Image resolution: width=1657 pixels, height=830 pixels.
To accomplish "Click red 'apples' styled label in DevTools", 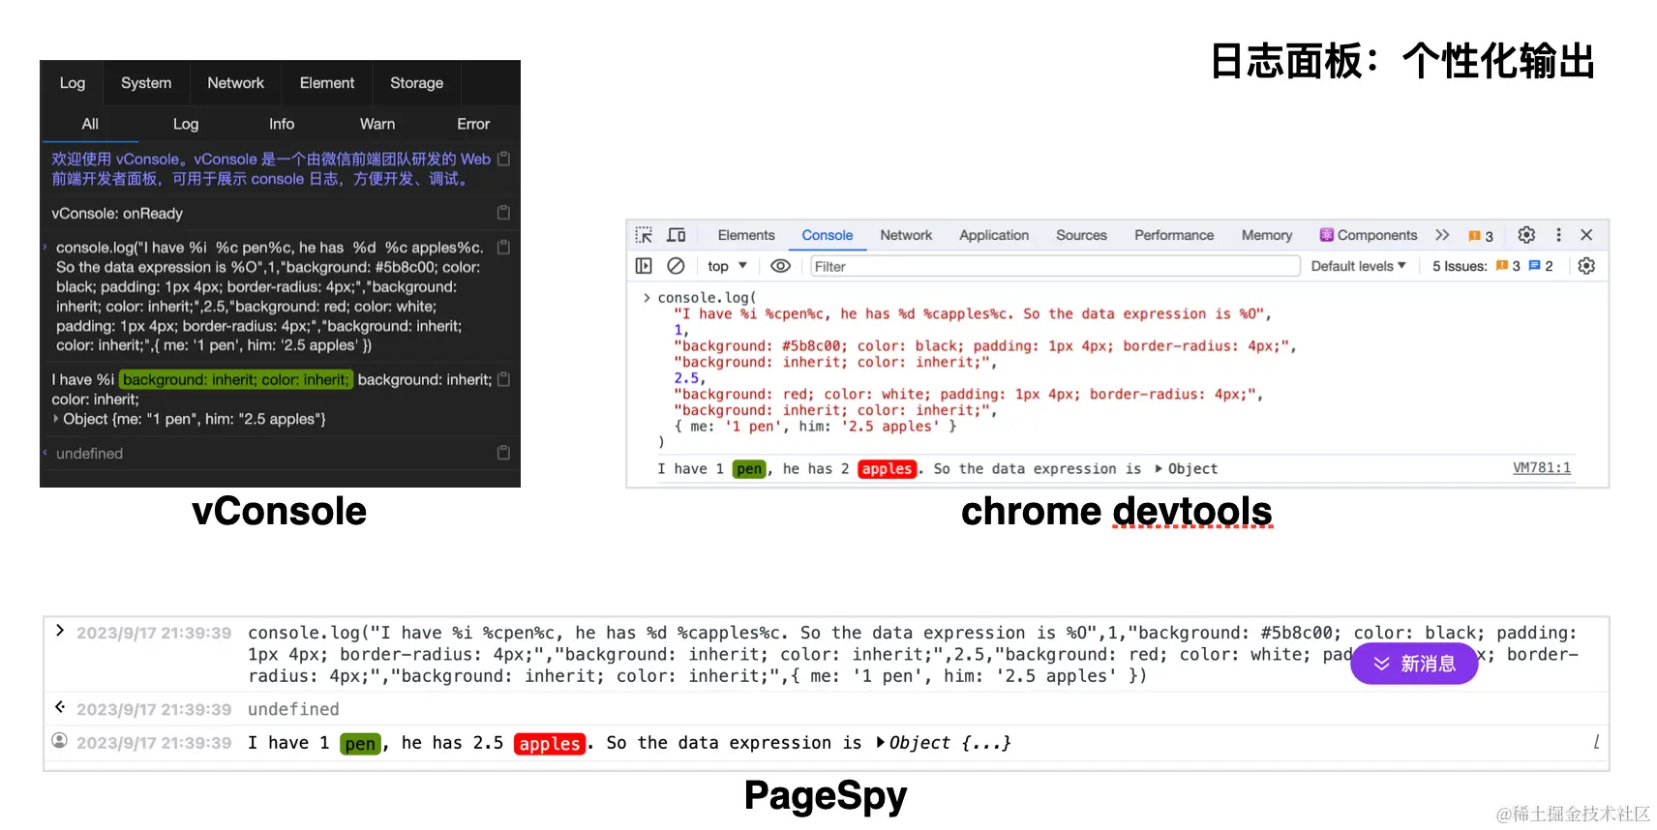I will click(887, 469).
